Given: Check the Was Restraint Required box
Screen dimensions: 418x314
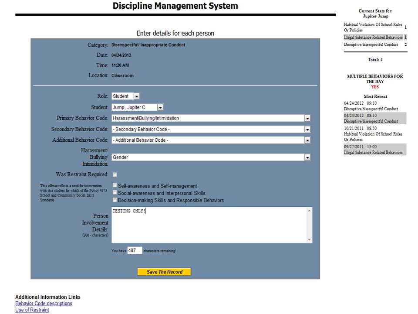Looking at the screenshot, I should point(115,174).
